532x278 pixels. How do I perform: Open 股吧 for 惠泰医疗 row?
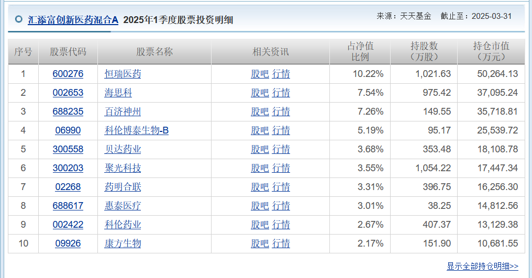[260, 206]
